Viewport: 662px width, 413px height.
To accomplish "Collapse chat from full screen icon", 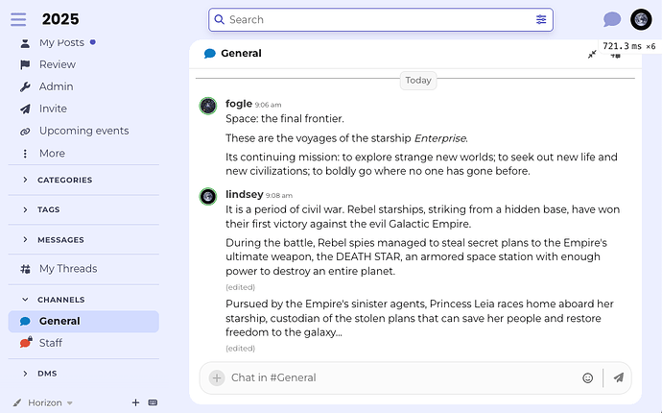I will [x=592, y=54].
